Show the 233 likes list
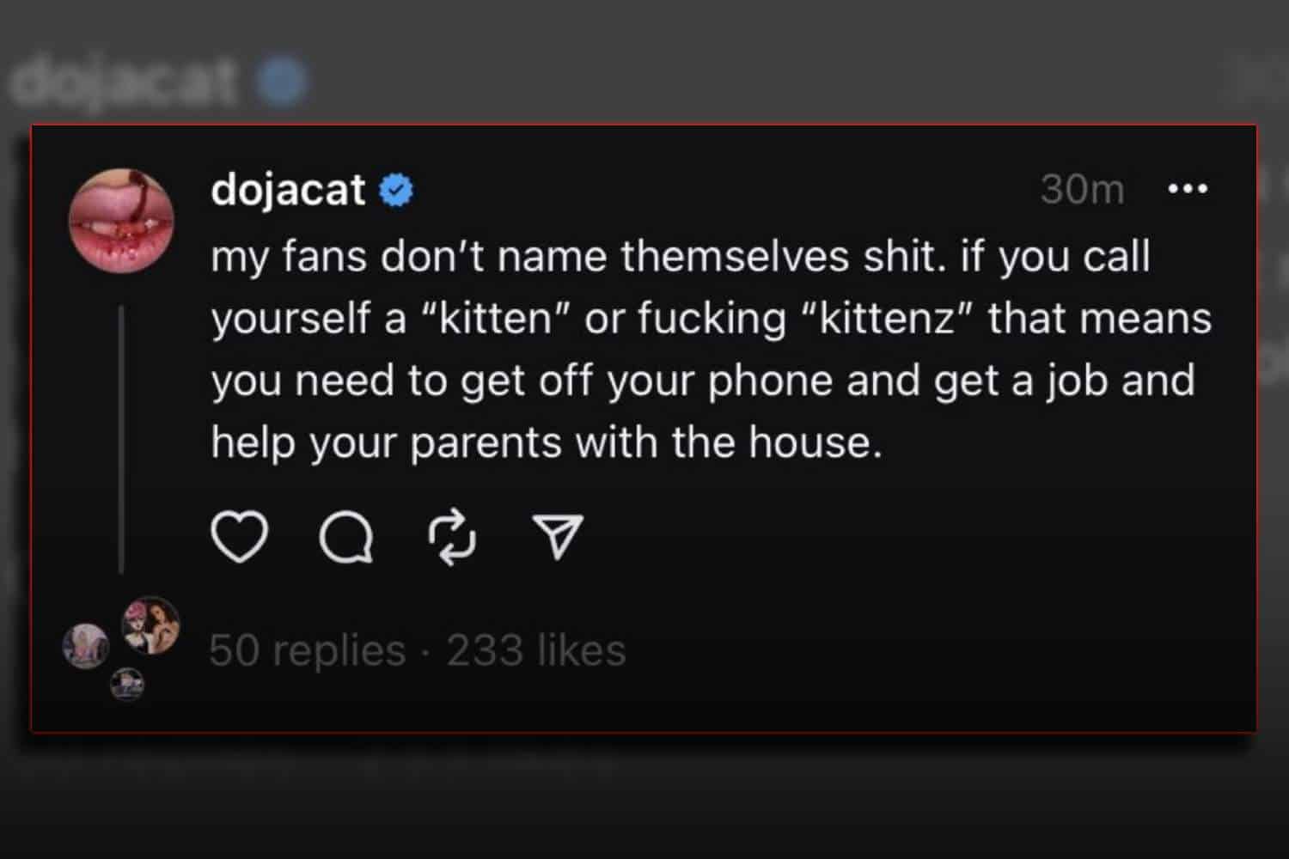Screen dimensions: 1289x859 pyautogui.click(x=536, y=650)
